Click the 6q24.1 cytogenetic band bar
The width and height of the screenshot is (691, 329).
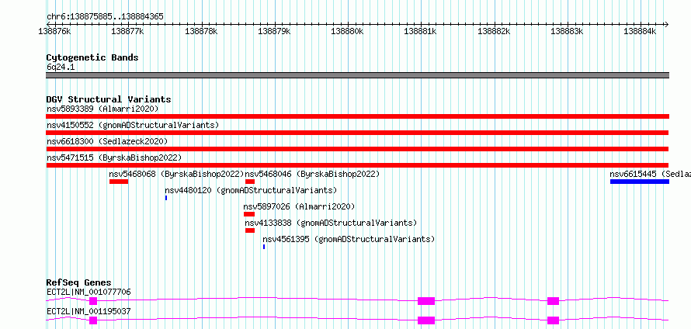[x=357, y=75]
